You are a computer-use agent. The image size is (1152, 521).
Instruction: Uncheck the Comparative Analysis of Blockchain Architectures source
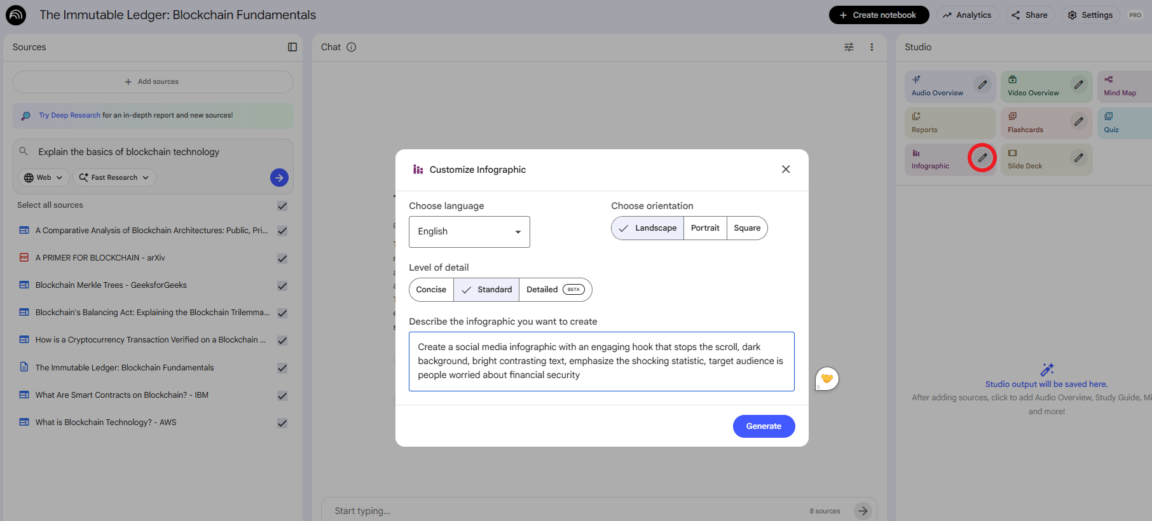pyautogui.click(x=282, y=231)
